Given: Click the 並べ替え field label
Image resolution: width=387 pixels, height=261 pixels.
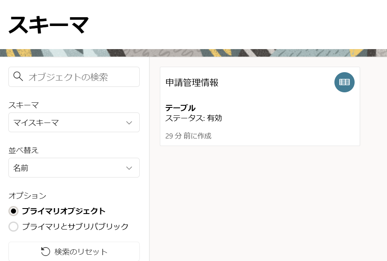Looking at the screenshot, I should click(x=24, y=150).
